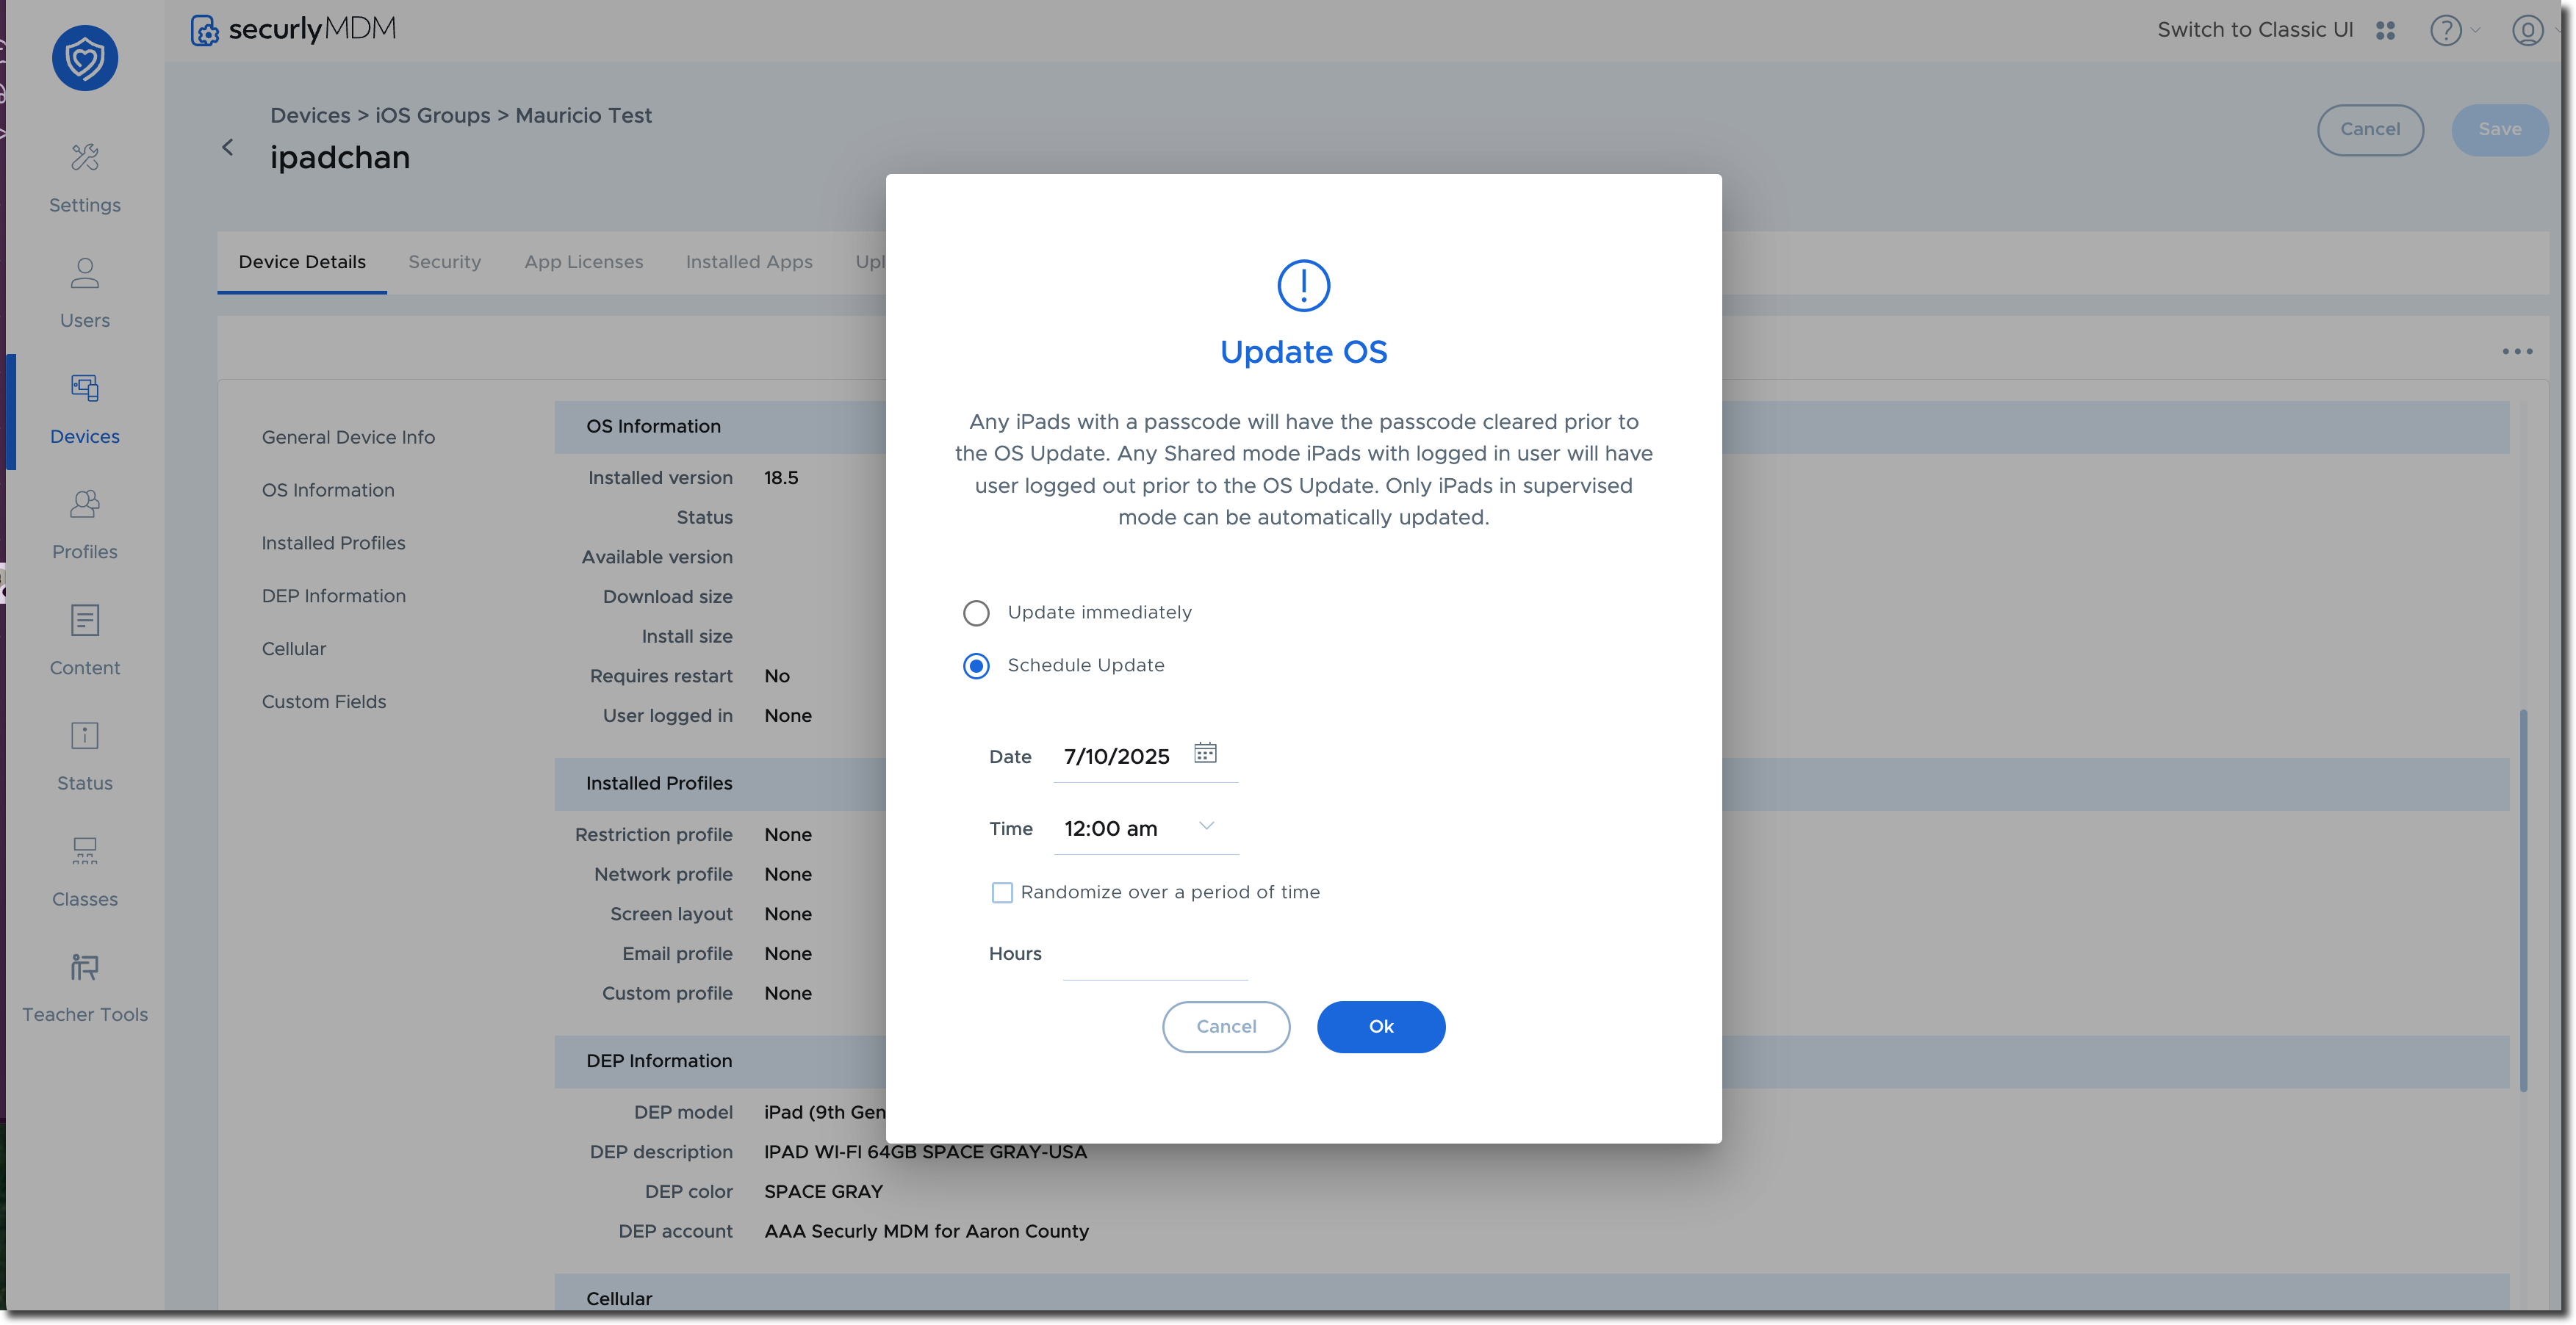
Task: Open the apps grid icon
Action: [x=2386, y=30]
